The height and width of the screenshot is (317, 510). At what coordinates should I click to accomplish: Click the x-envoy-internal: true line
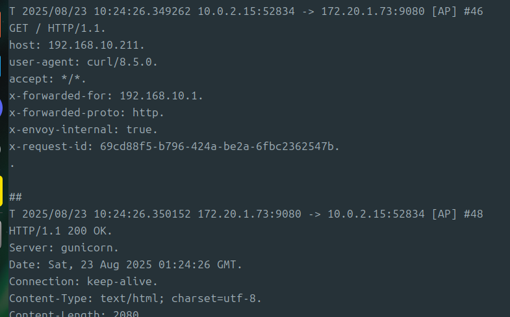(x=83, y=130)
